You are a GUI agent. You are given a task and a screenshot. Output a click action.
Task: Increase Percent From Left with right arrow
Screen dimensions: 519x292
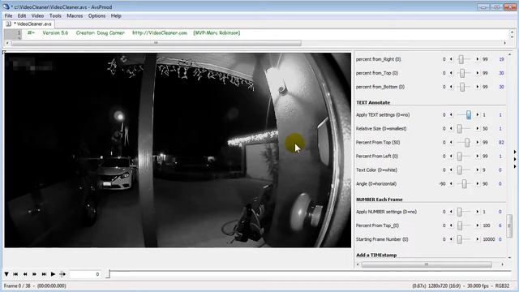click(478, 156)
